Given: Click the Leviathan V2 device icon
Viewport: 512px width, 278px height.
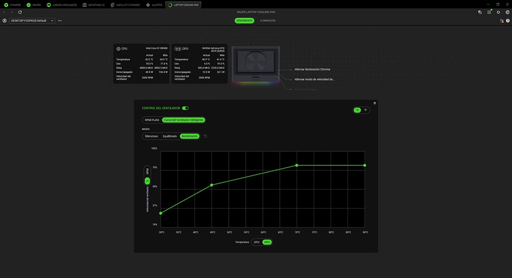Looking at the screenshot, I should [x=84, y=5].
